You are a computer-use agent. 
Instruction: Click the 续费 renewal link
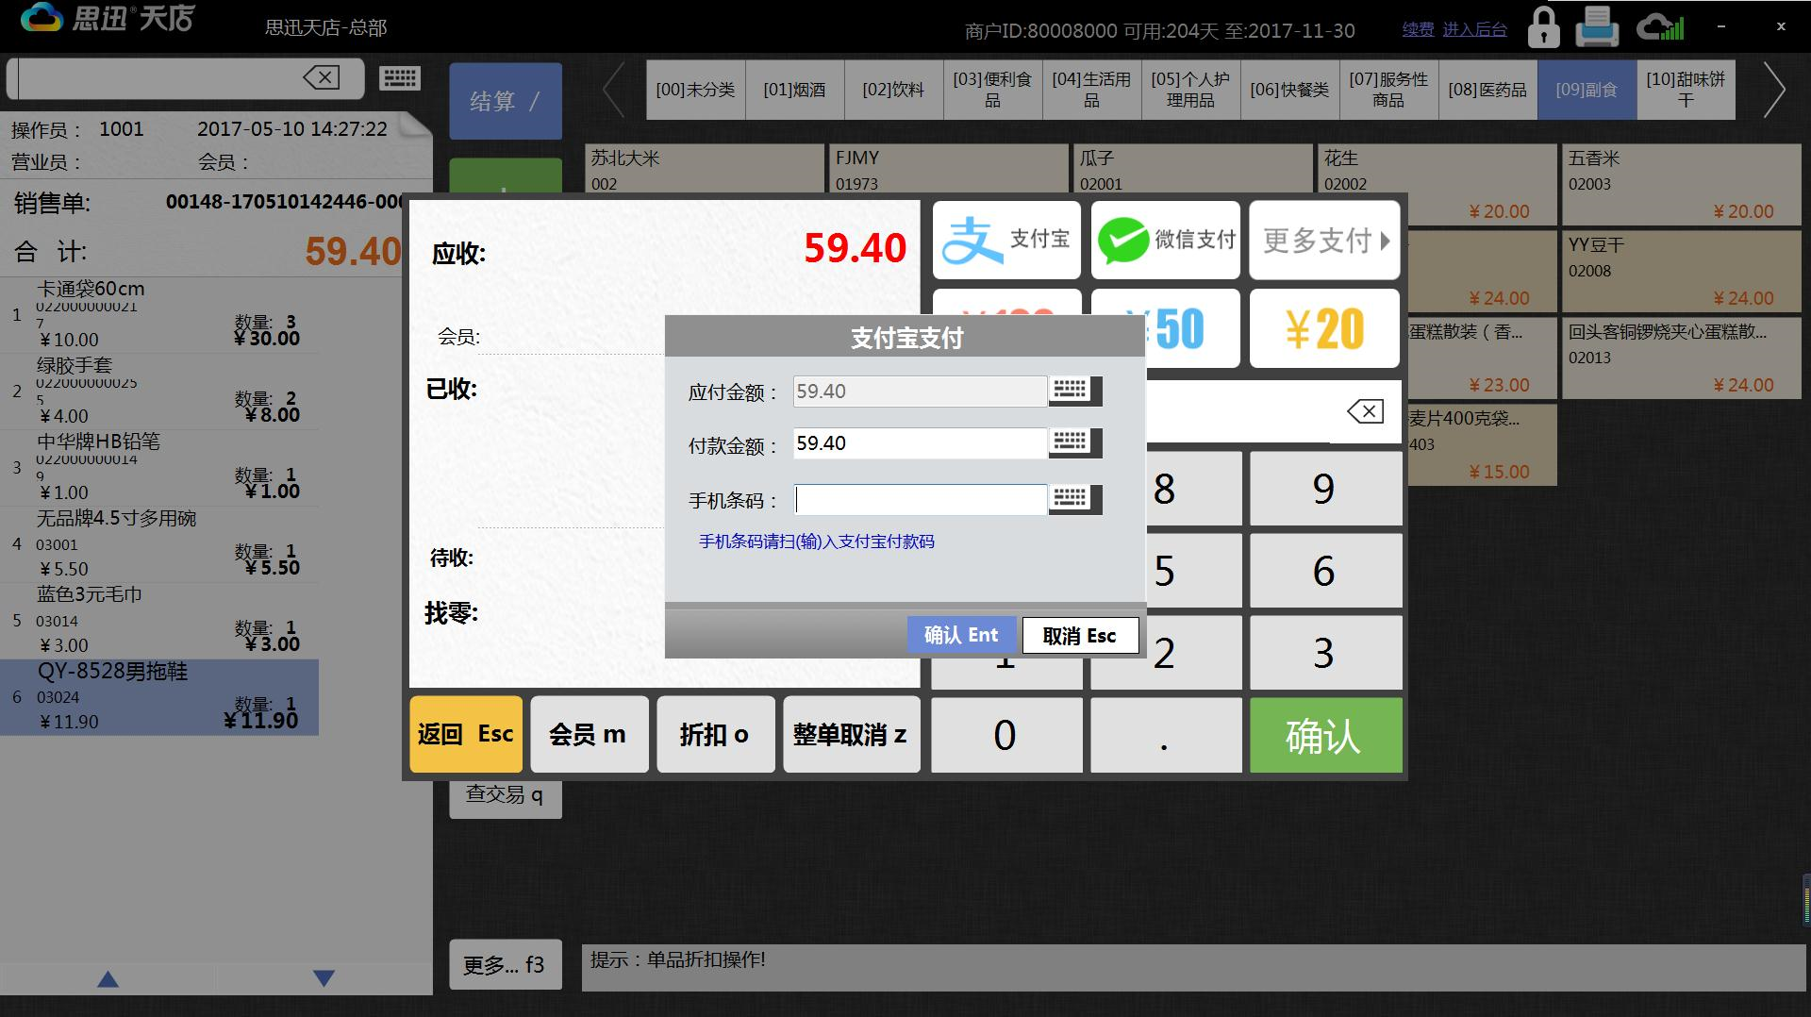pyautogui.click(x=1418, y=29)
